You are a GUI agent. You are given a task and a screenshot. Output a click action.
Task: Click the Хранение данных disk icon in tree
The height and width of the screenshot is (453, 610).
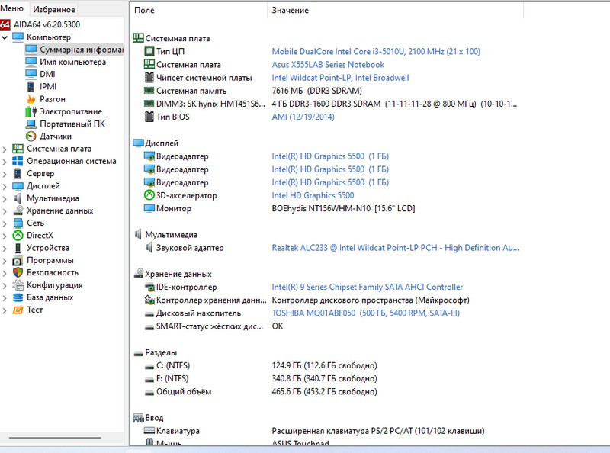point(18,210)
